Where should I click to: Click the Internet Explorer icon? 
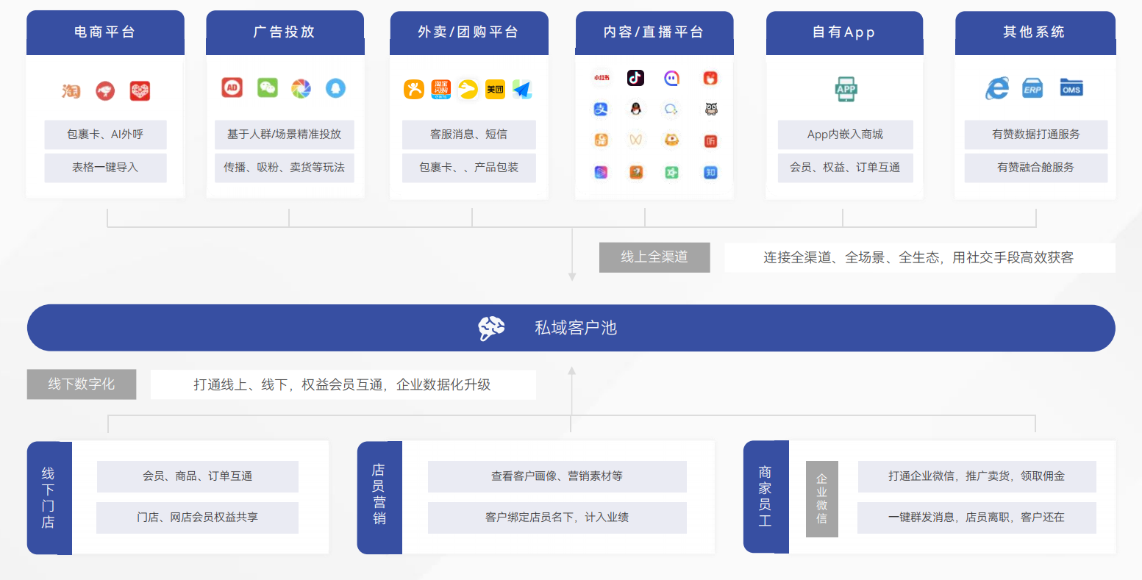tap(997, 89)
